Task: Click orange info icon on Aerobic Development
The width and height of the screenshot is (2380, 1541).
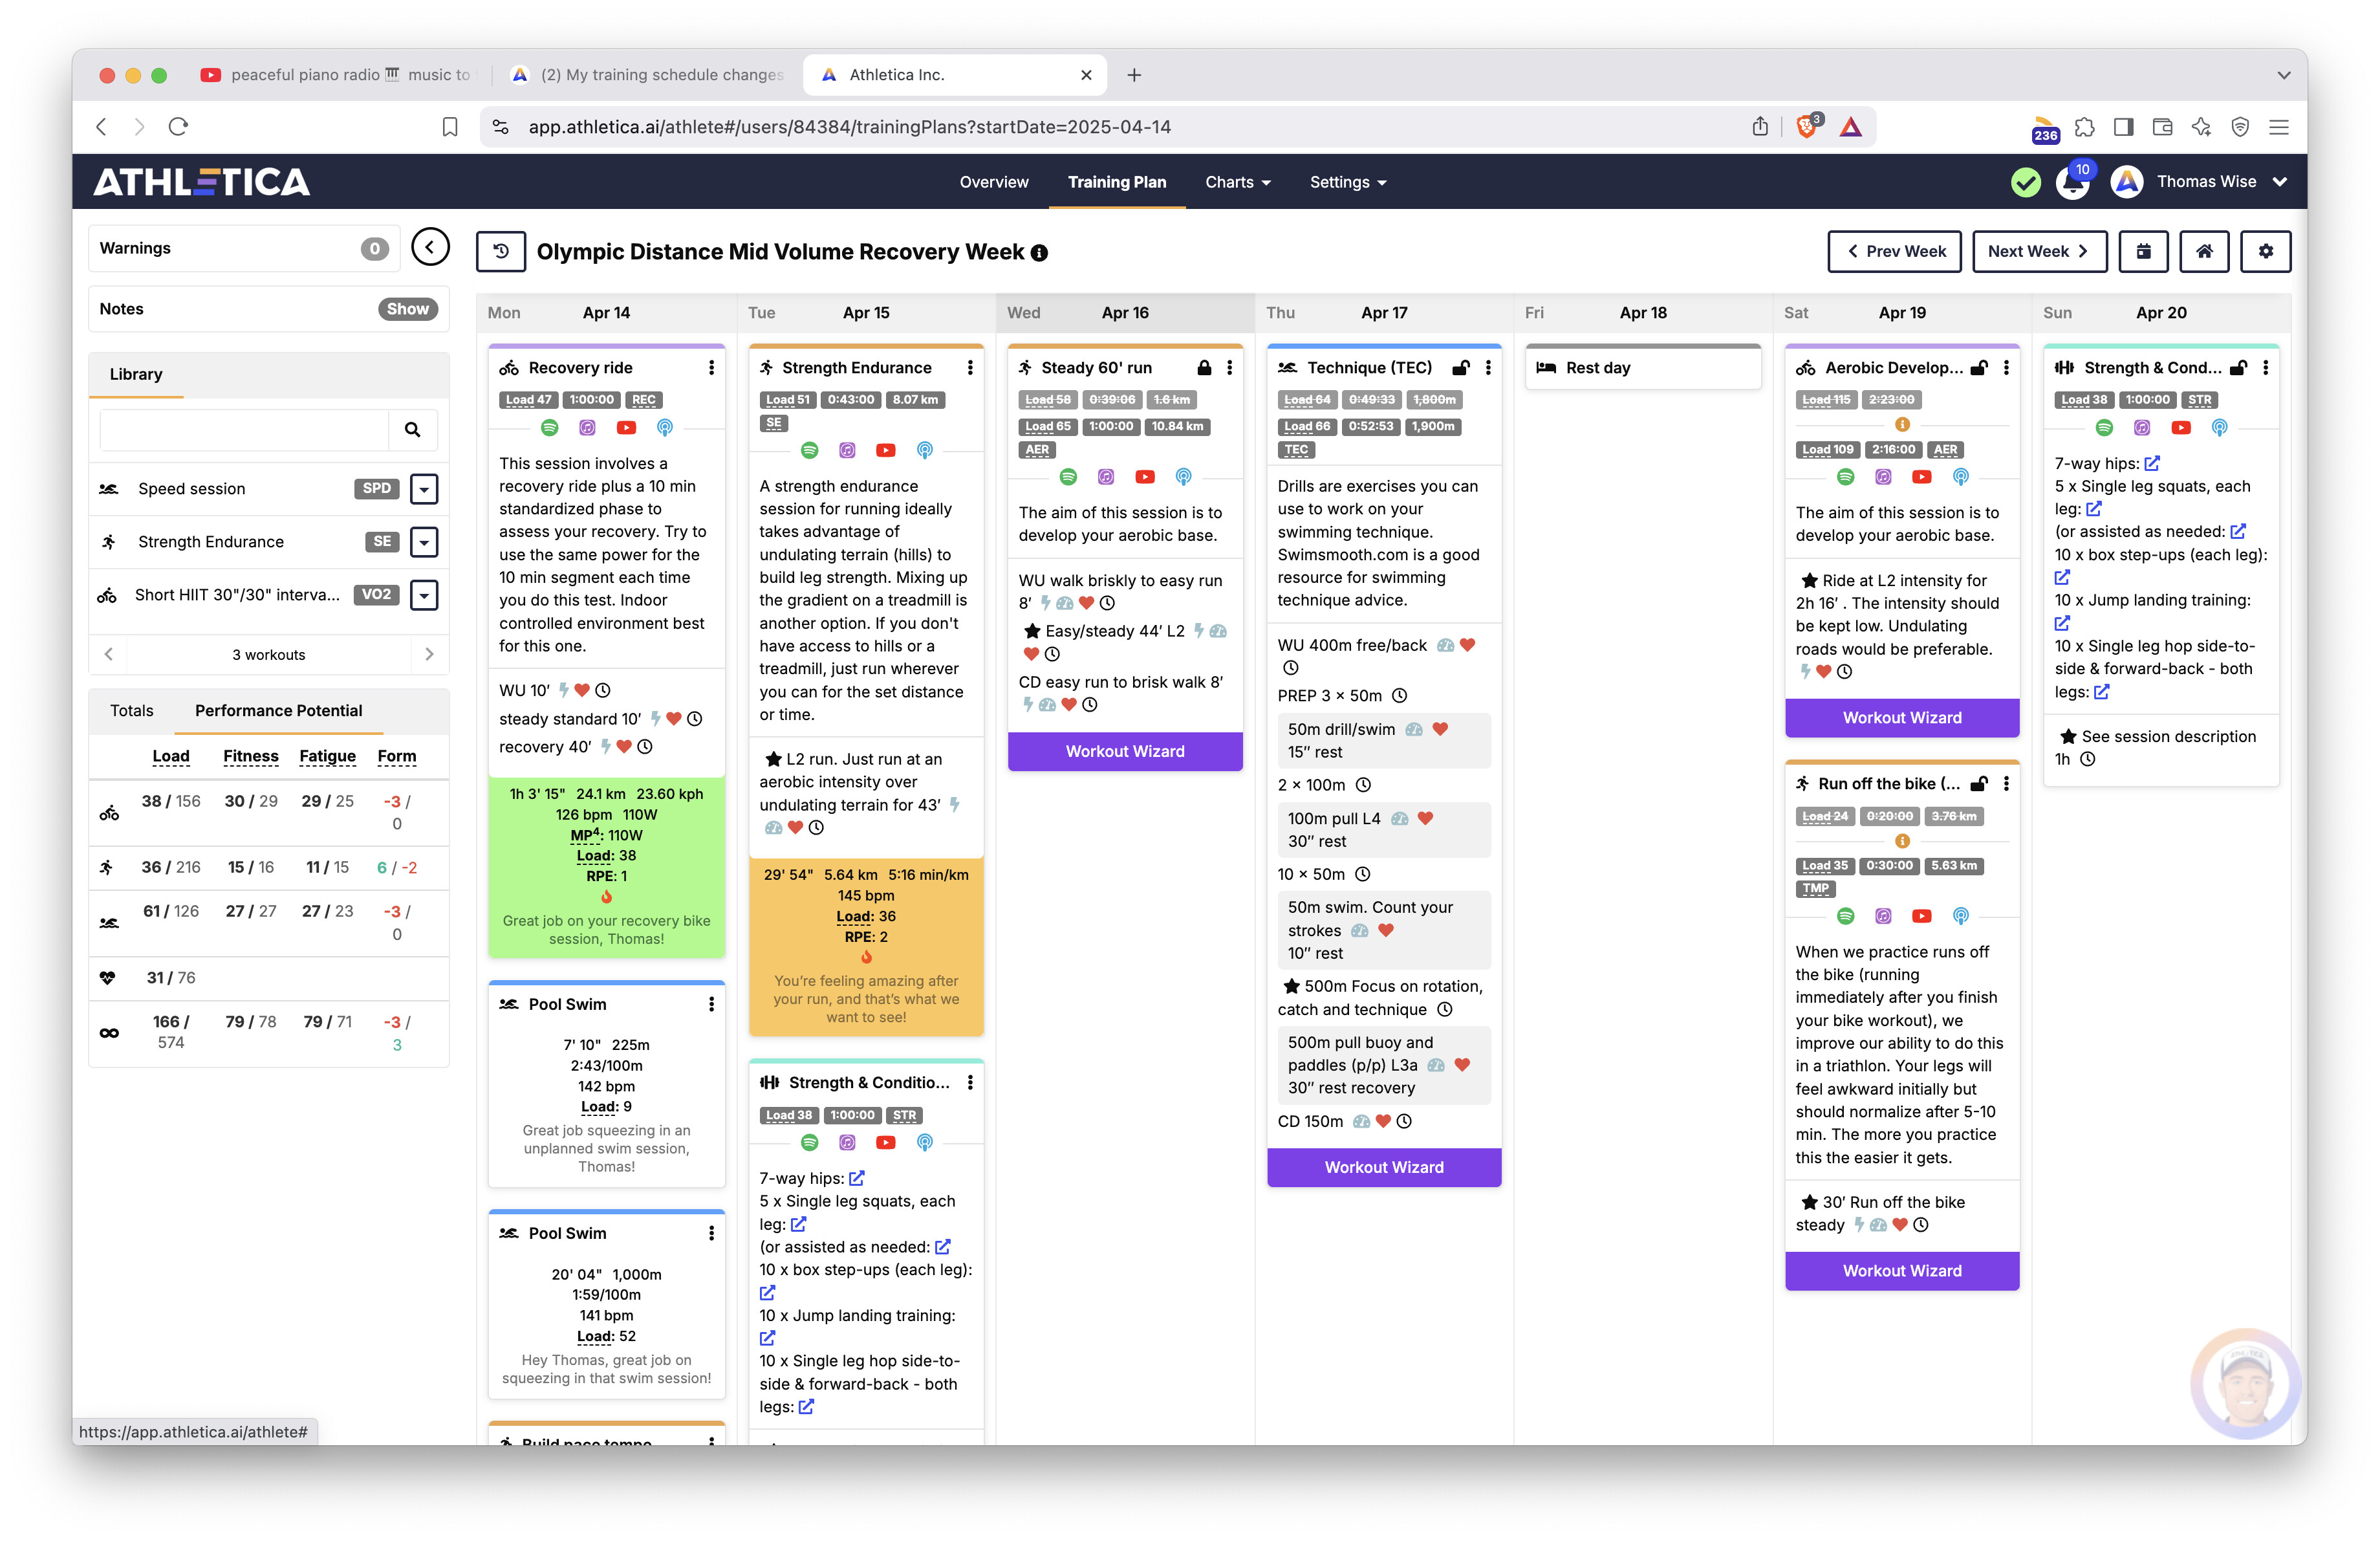Action: pyautogui.click(x=1902, y=424)
